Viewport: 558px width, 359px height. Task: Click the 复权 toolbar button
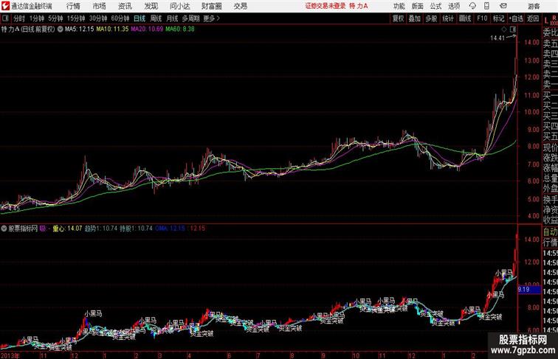(x=399, y=18)
